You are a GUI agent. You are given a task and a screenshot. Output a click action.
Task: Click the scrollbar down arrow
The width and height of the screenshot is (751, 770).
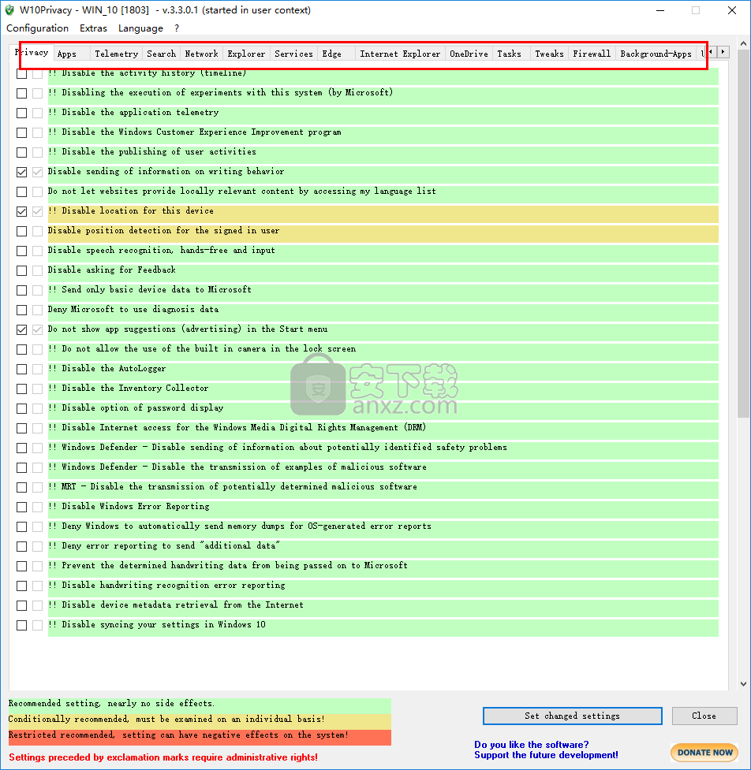743,684
